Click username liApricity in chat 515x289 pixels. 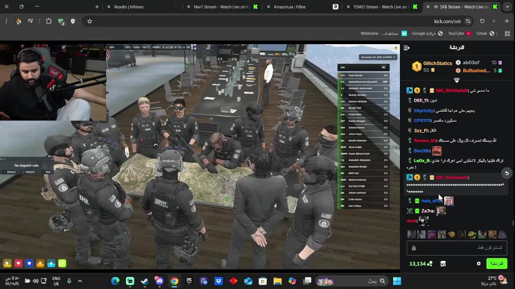click(424, 110)
